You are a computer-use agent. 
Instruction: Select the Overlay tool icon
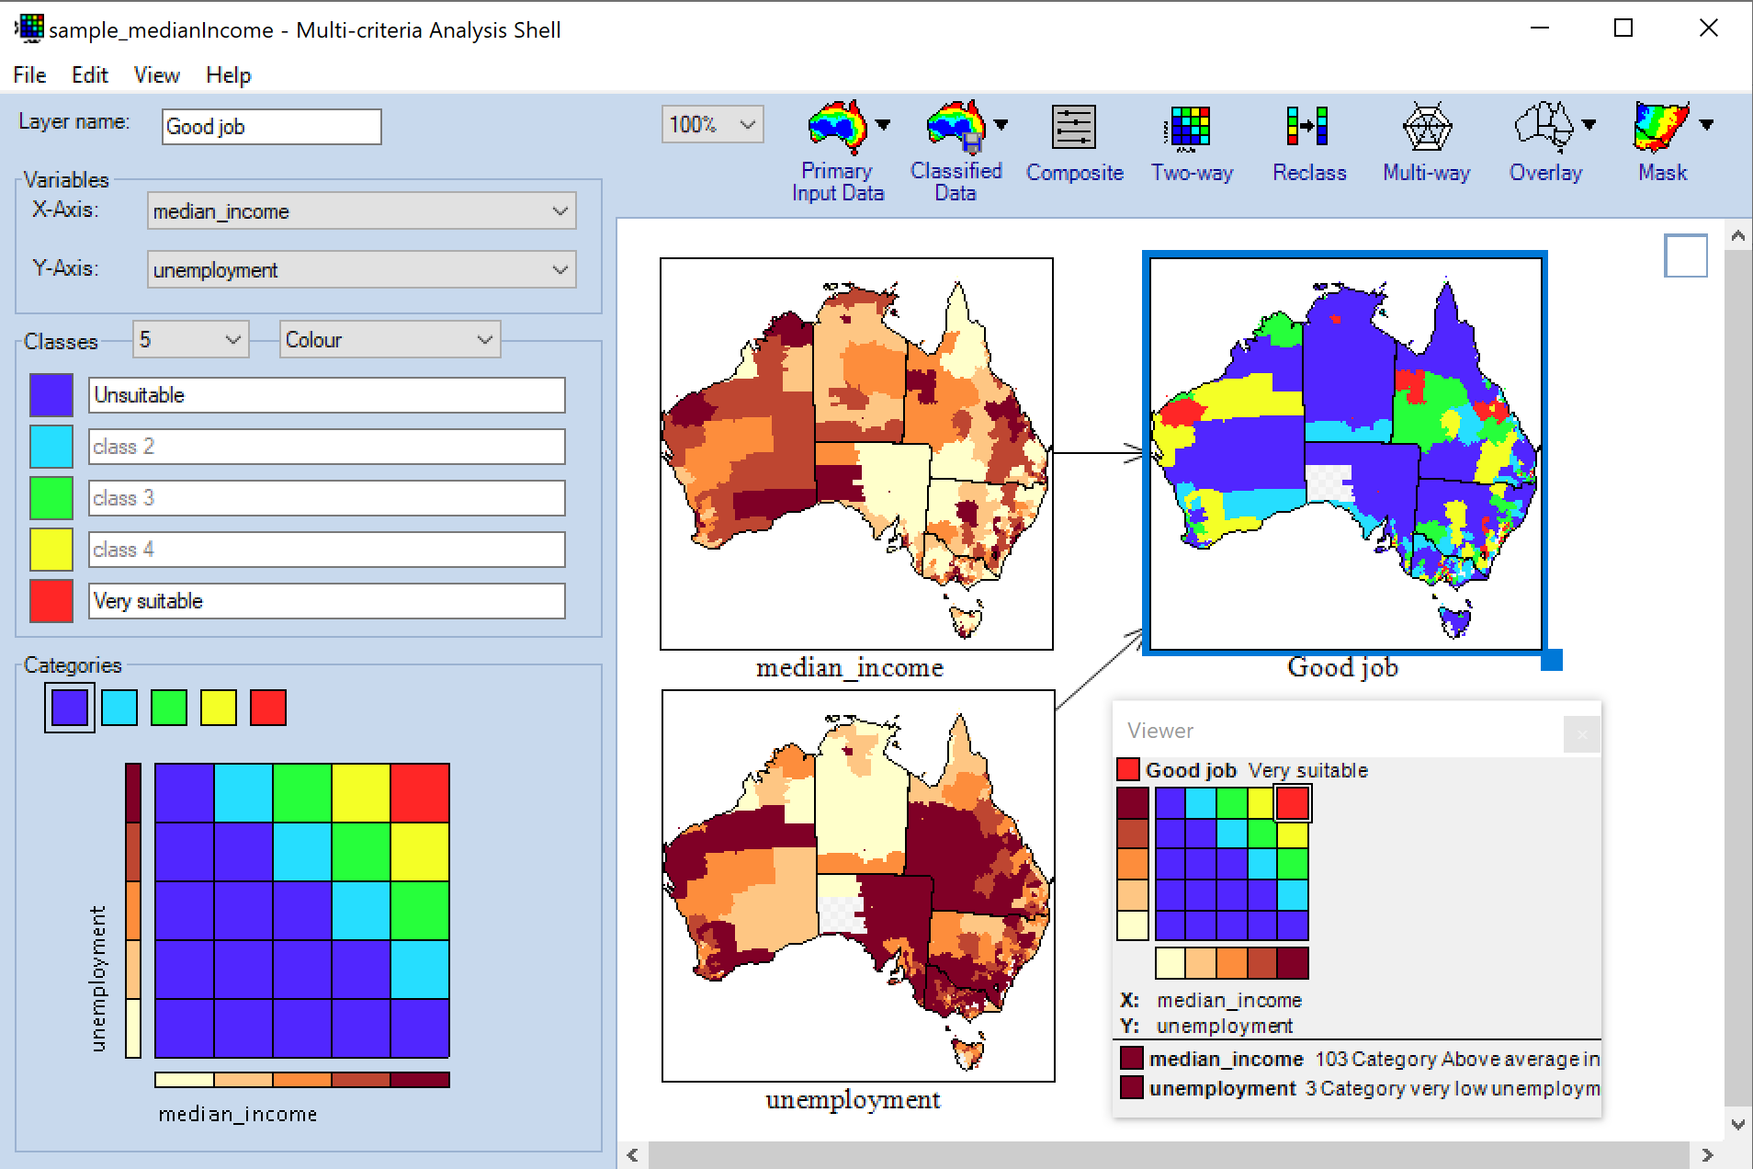click(x=1545, y=127)
